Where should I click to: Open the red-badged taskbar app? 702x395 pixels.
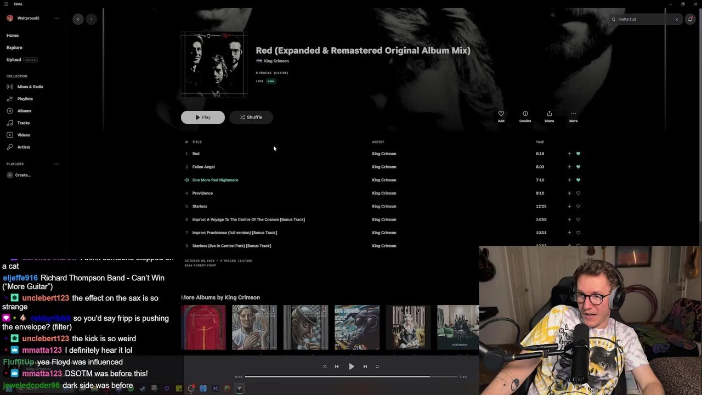pyautogui.click(x=191, y=388)
